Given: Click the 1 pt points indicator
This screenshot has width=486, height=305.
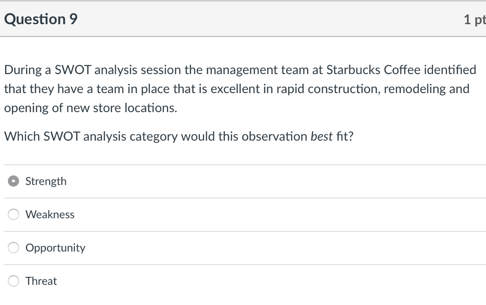Looking at the screenshot, I should 475,19.
